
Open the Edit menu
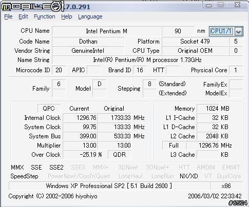click(23, 16)
